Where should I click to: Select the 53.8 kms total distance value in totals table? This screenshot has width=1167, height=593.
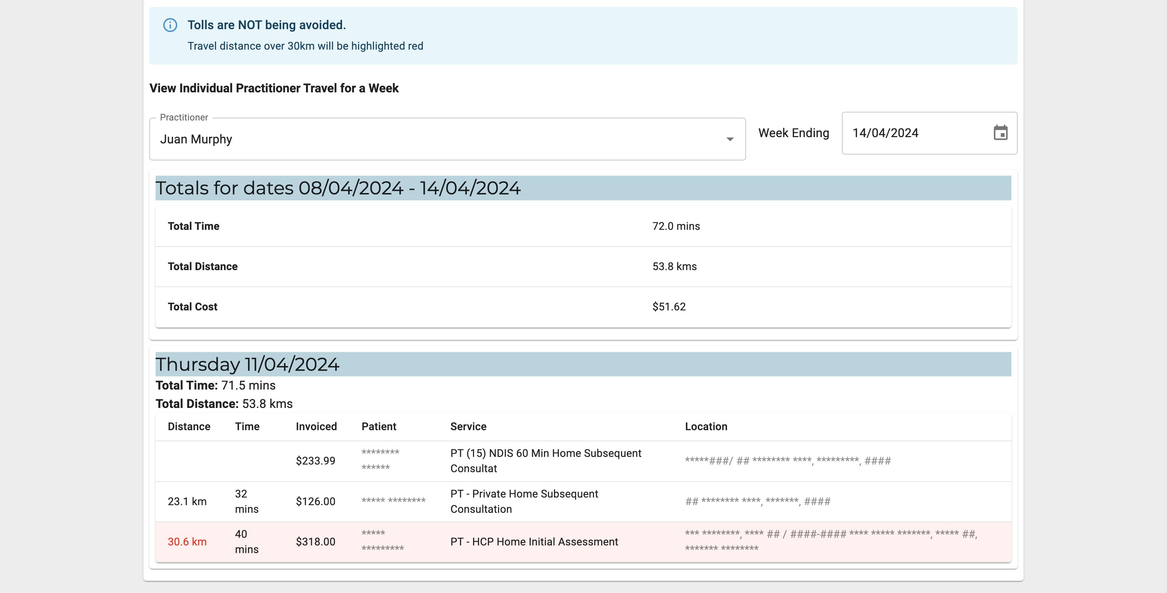coord(674,266)
